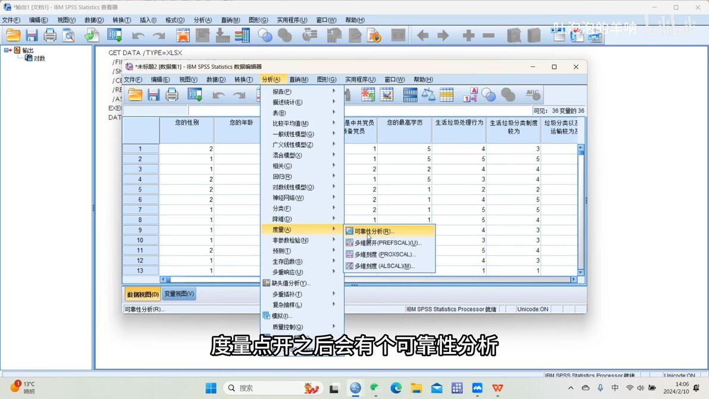Screen dimensions: 709x399
Task: Go to data star icon in Viewer
Action: [183, 35]
